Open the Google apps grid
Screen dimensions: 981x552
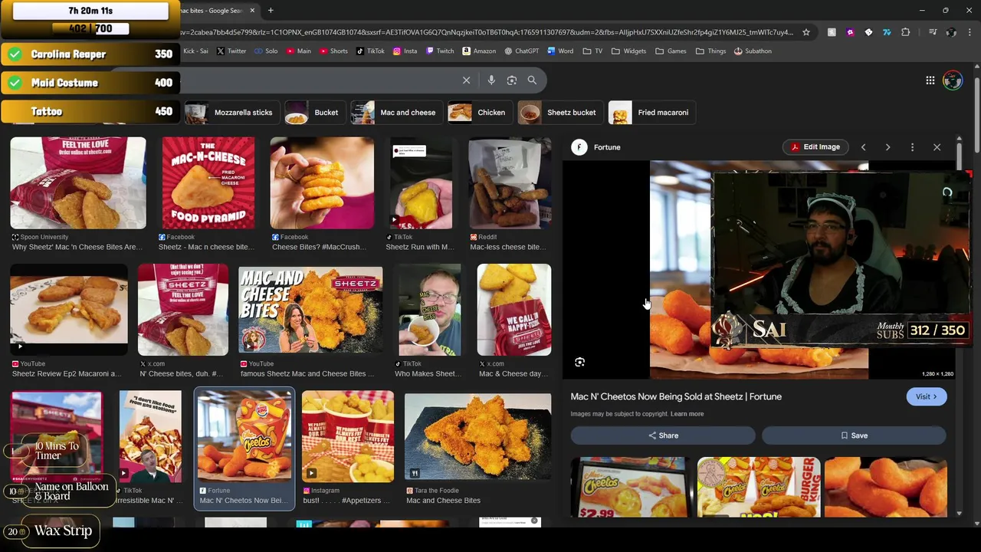pyautogui.click(x=930, y=80)
